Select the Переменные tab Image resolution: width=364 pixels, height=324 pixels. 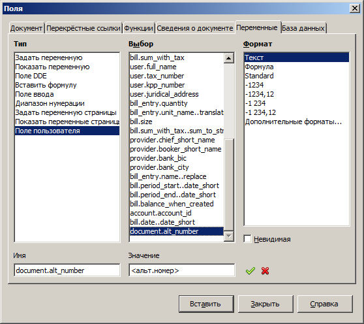pyautogui.click(x=257, y=27)
